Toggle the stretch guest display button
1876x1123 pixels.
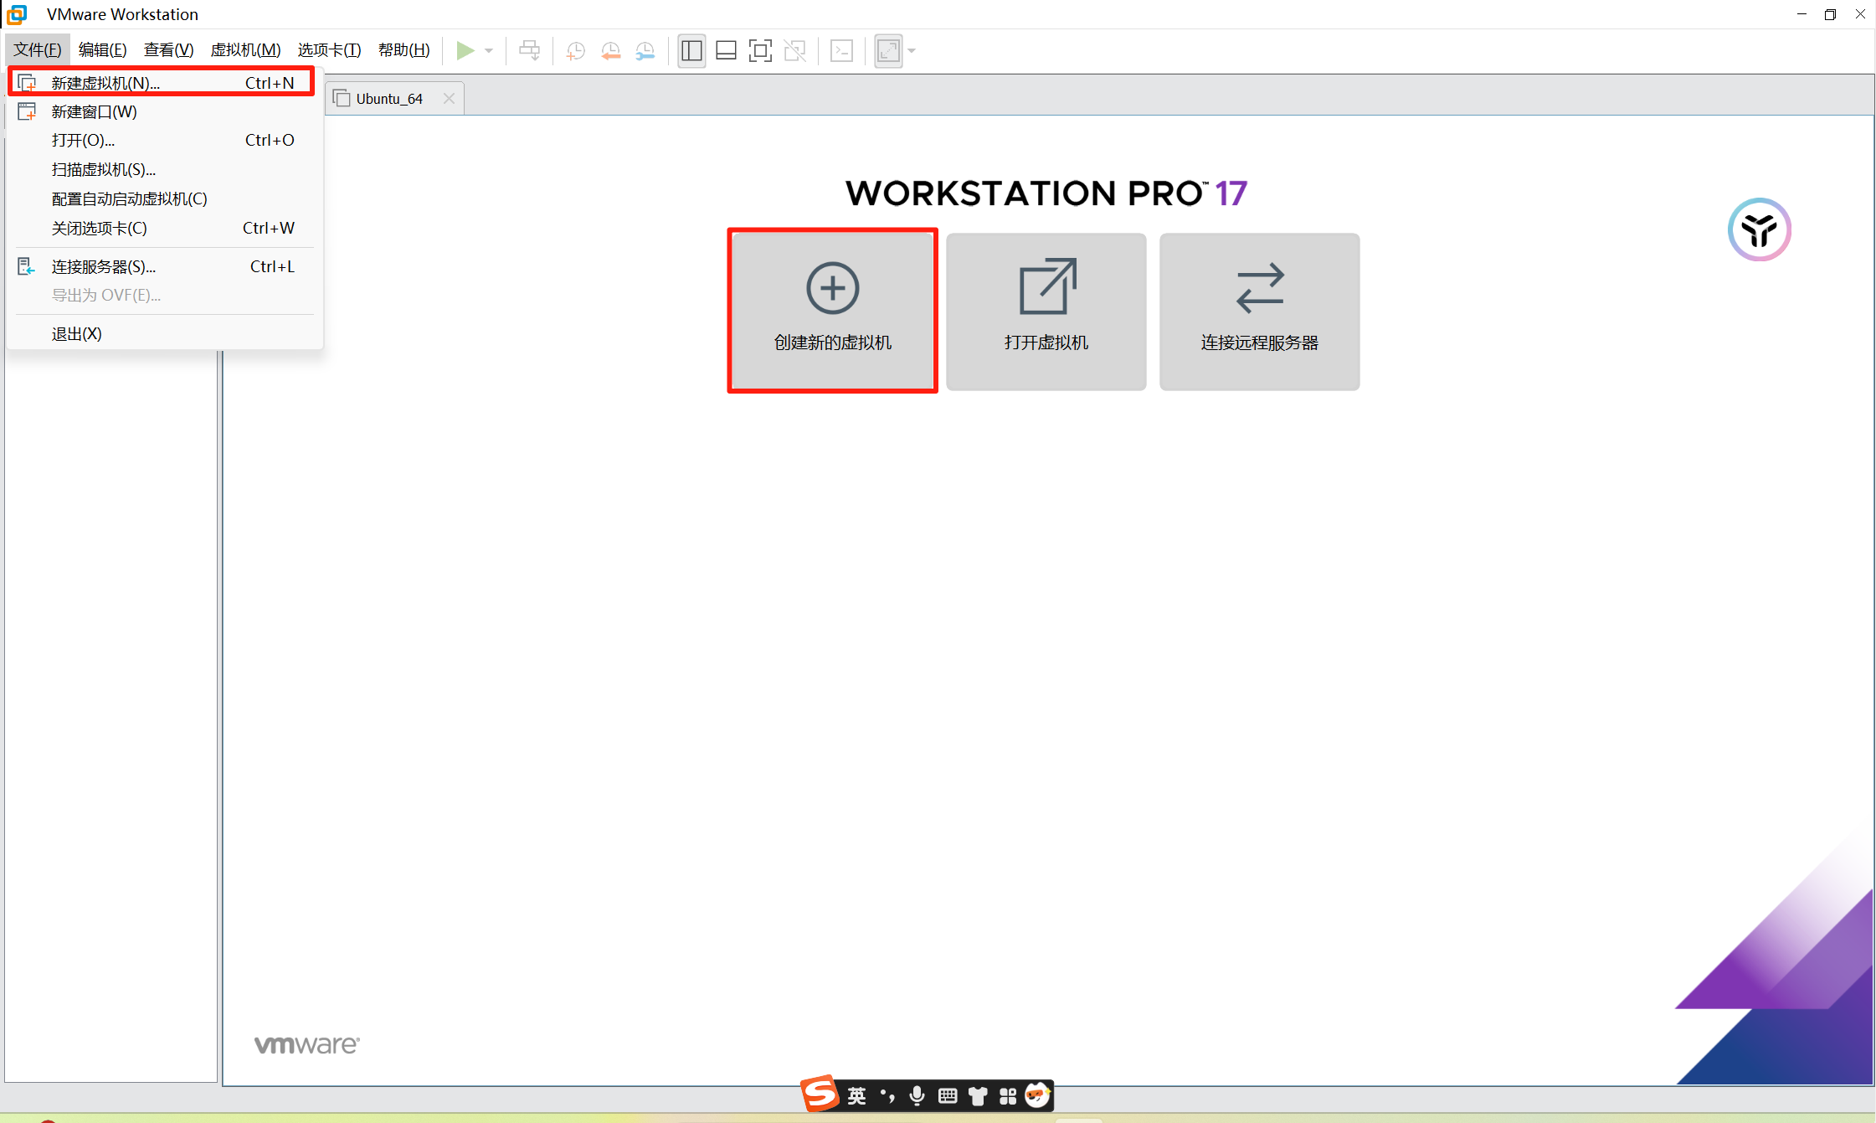tap(888, 51)
